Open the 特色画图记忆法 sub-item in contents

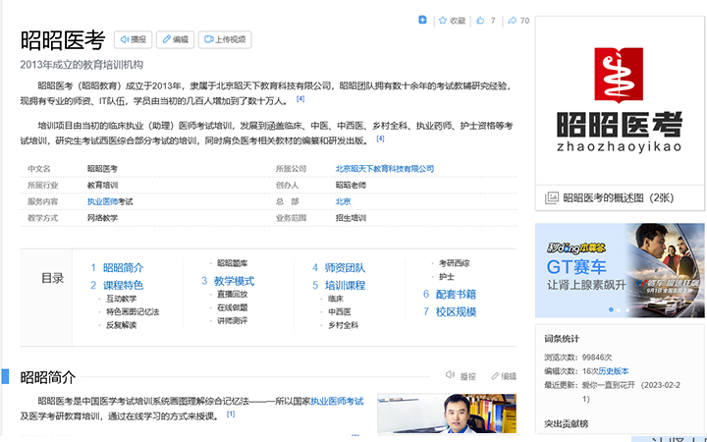(133, 311)
